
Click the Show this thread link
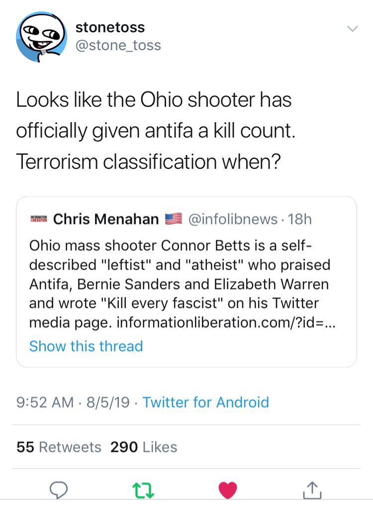tap(86, 346)
